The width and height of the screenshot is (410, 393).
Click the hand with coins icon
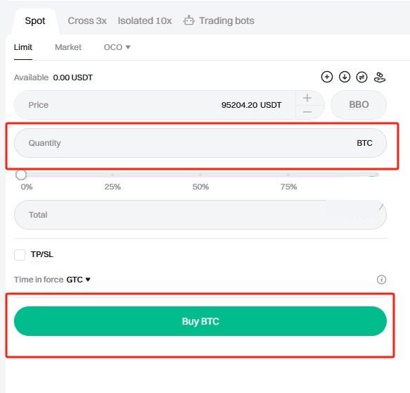pos(379,77)
